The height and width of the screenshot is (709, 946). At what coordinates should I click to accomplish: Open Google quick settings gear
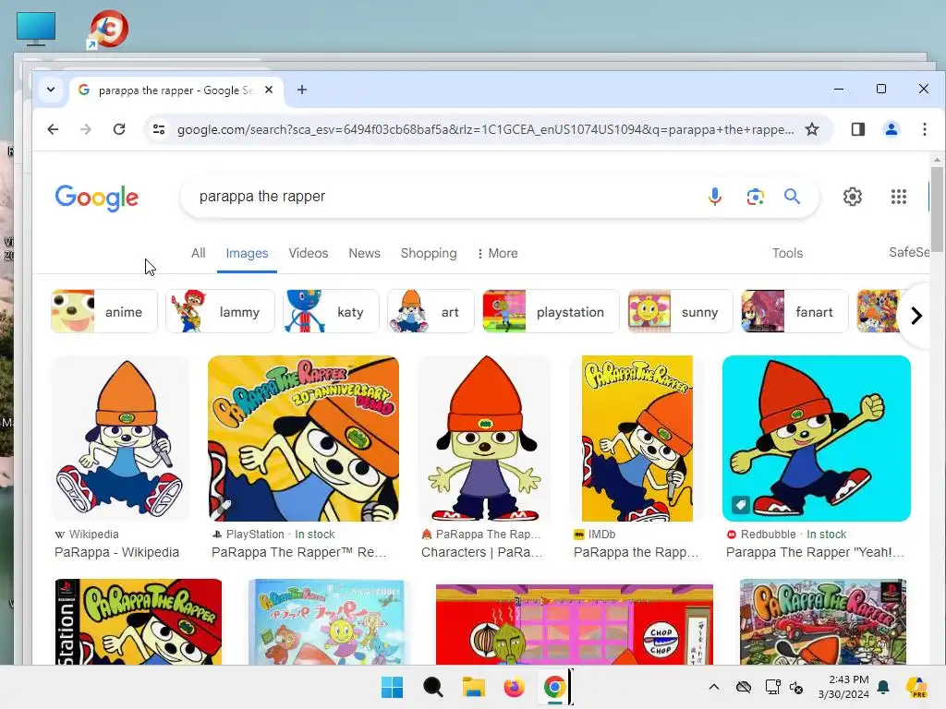pyautogui.click(x=852, y=197)
